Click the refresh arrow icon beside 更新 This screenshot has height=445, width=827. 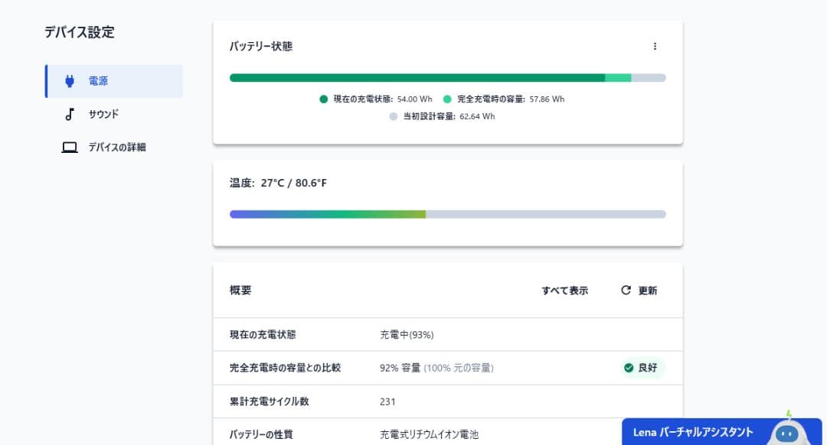(626, 291)
